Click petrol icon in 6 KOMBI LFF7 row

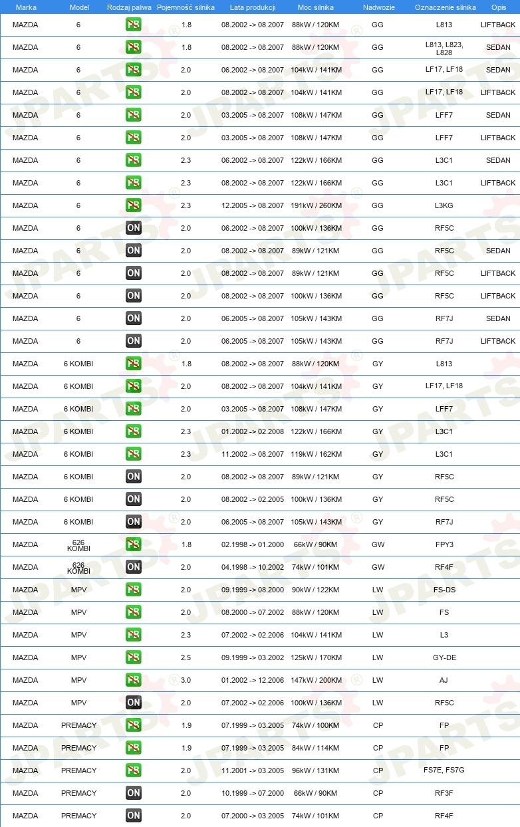(x=134, y=409)
